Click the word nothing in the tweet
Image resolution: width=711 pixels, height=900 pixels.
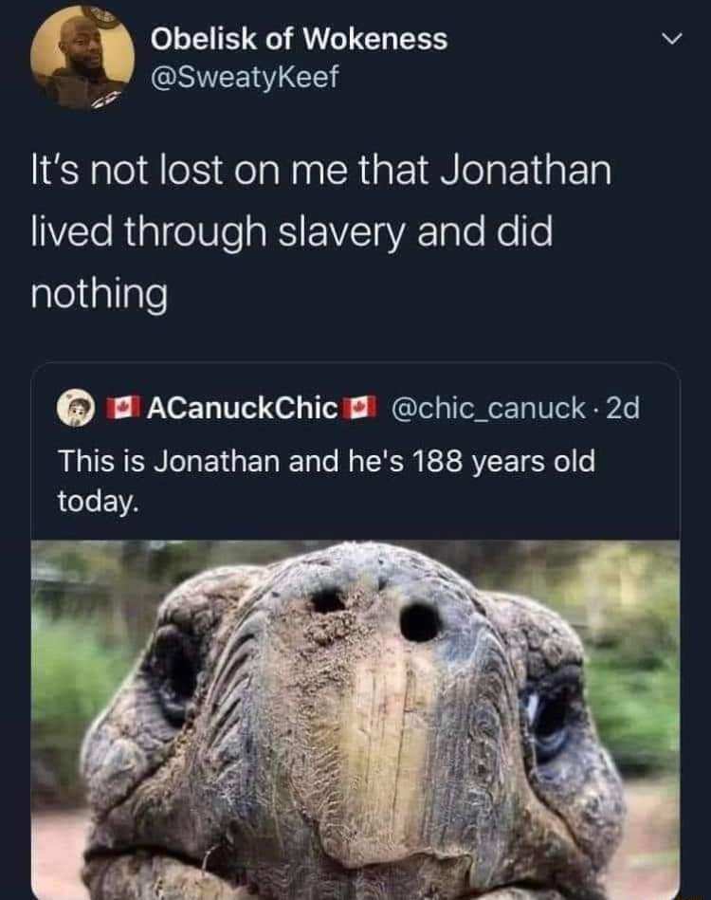click(100, 295)
